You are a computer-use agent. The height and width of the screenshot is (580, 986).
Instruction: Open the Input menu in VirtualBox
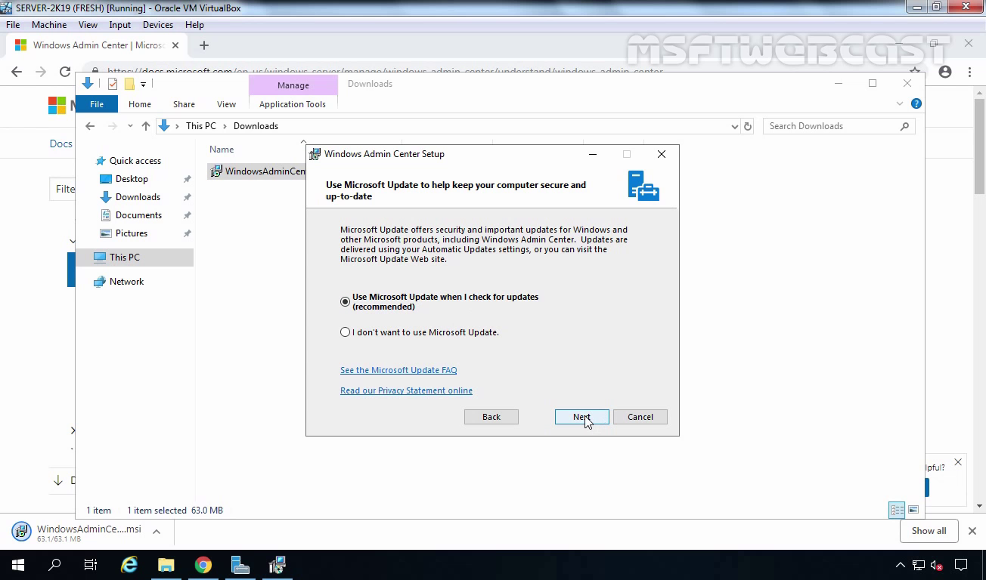tap(120, 25)
